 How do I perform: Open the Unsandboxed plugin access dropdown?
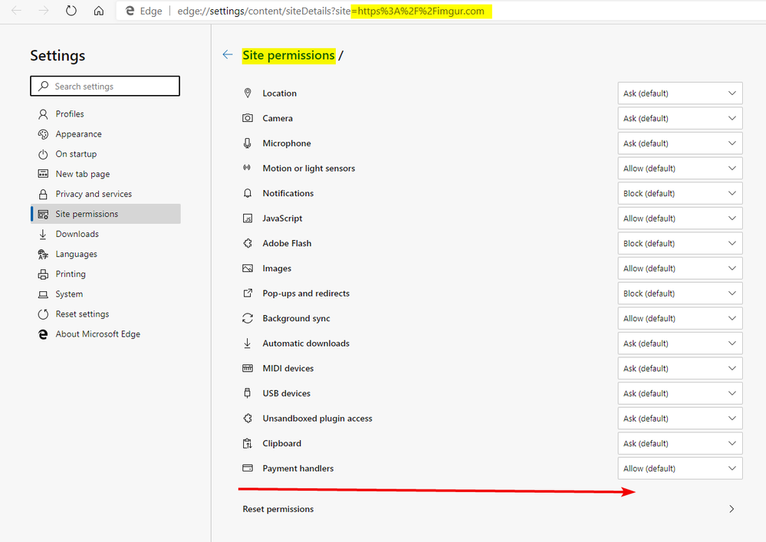pyautogui.click(x=680, y=419)
